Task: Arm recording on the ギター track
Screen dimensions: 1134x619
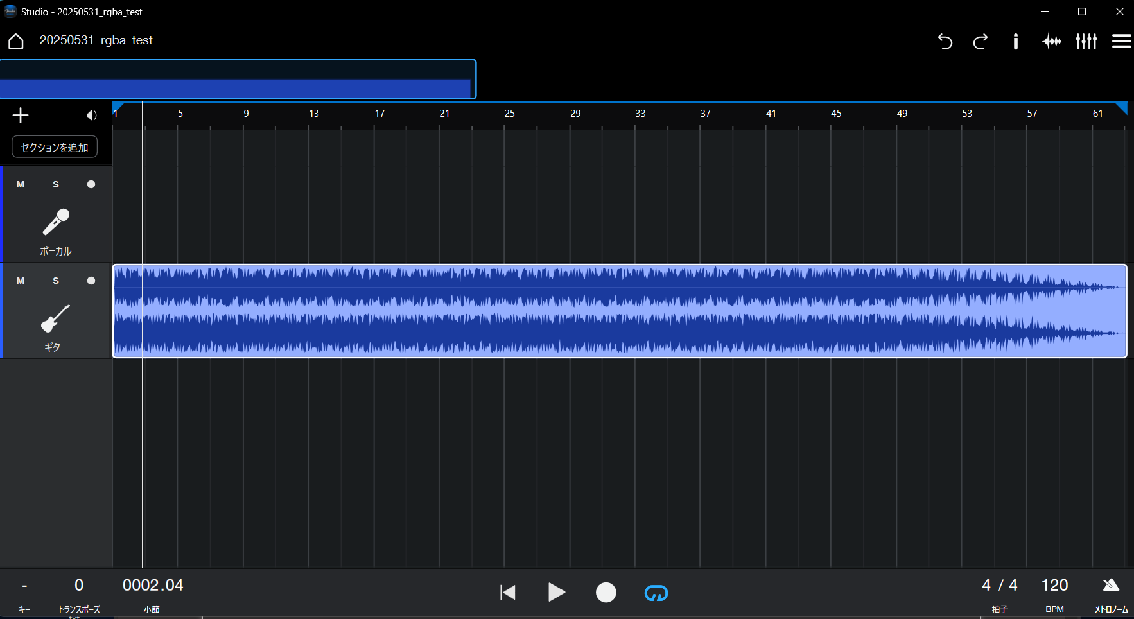Action: pyautogui.click(x=91, y=281)
